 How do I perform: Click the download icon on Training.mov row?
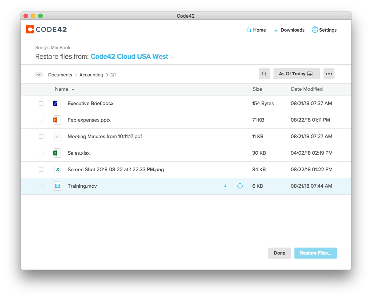225,186
